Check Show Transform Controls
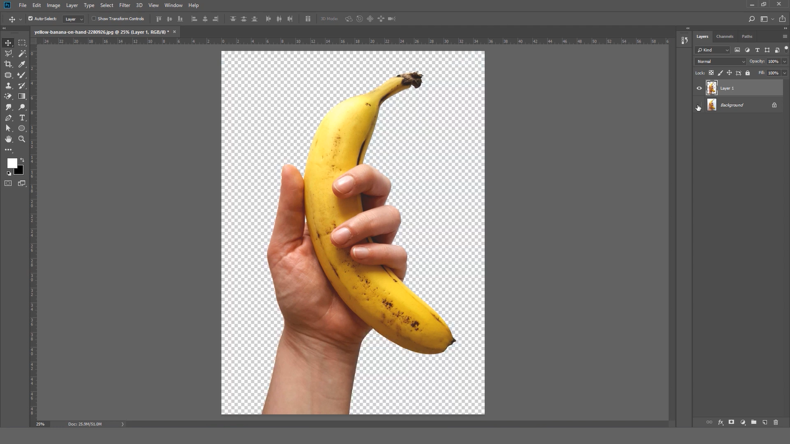Viewport: 790px width, 444px height. (x=94, y=18)
